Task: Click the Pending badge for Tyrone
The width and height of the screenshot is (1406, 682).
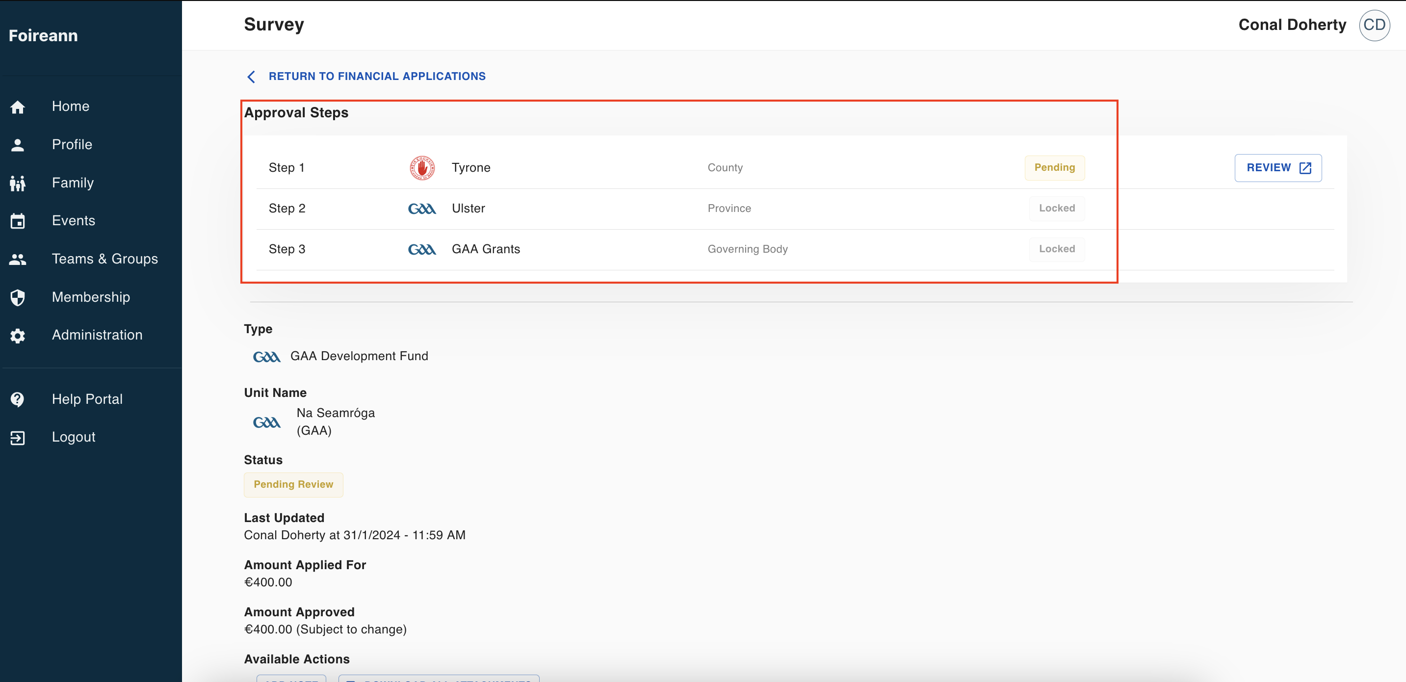Action: [x=1054, y=168]
